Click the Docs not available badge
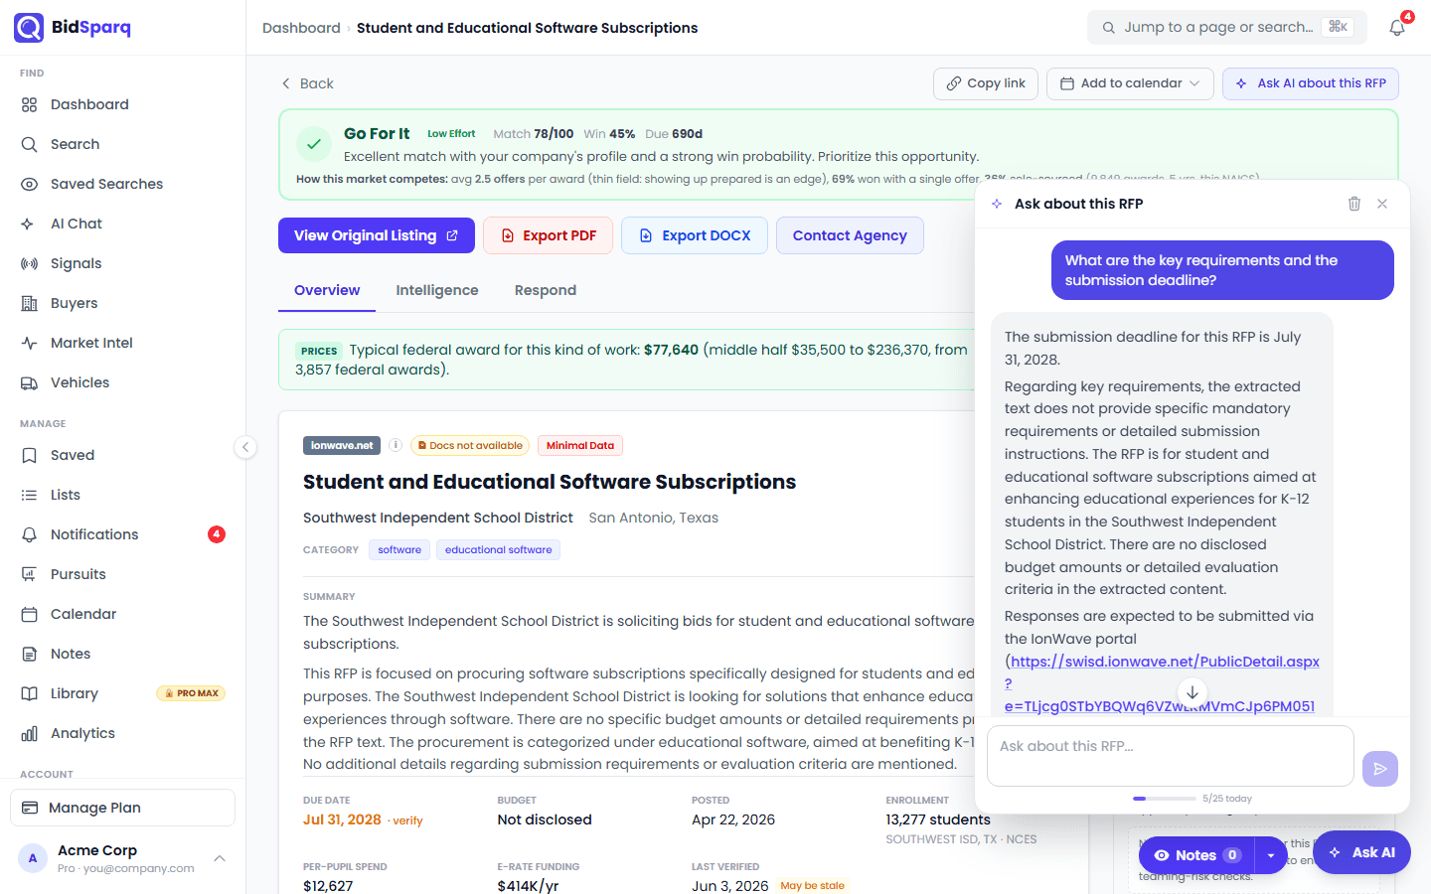Viewport: 1431px width, 894px height. pyautogui.click(x=469, y=445)
